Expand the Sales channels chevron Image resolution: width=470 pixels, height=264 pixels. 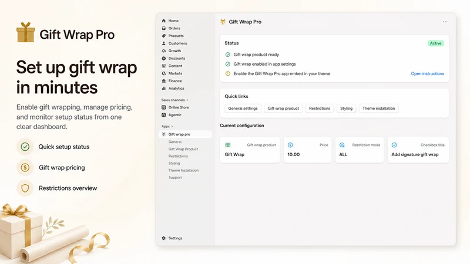(187, 100)
